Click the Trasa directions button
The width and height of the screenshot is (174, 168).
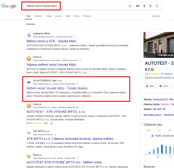point(163,86)
